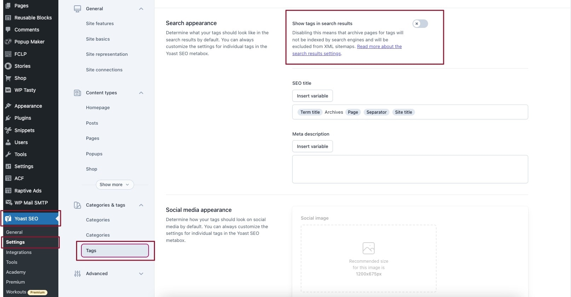This screenshot has width=571, height=297.
Task: Click the Separator variable tag
Action: 376,112
